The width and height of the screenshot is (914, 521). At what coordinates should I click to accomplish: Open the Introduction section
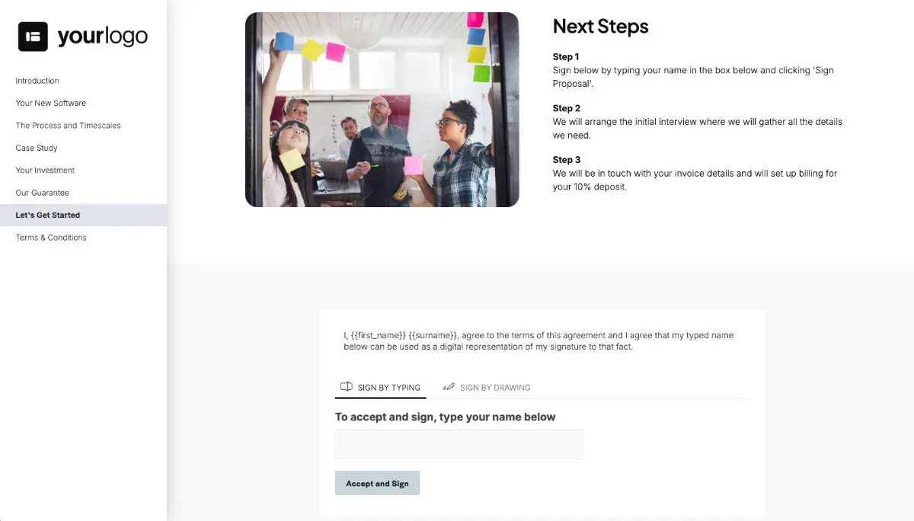pyautogui.click(x=37, y=80)
